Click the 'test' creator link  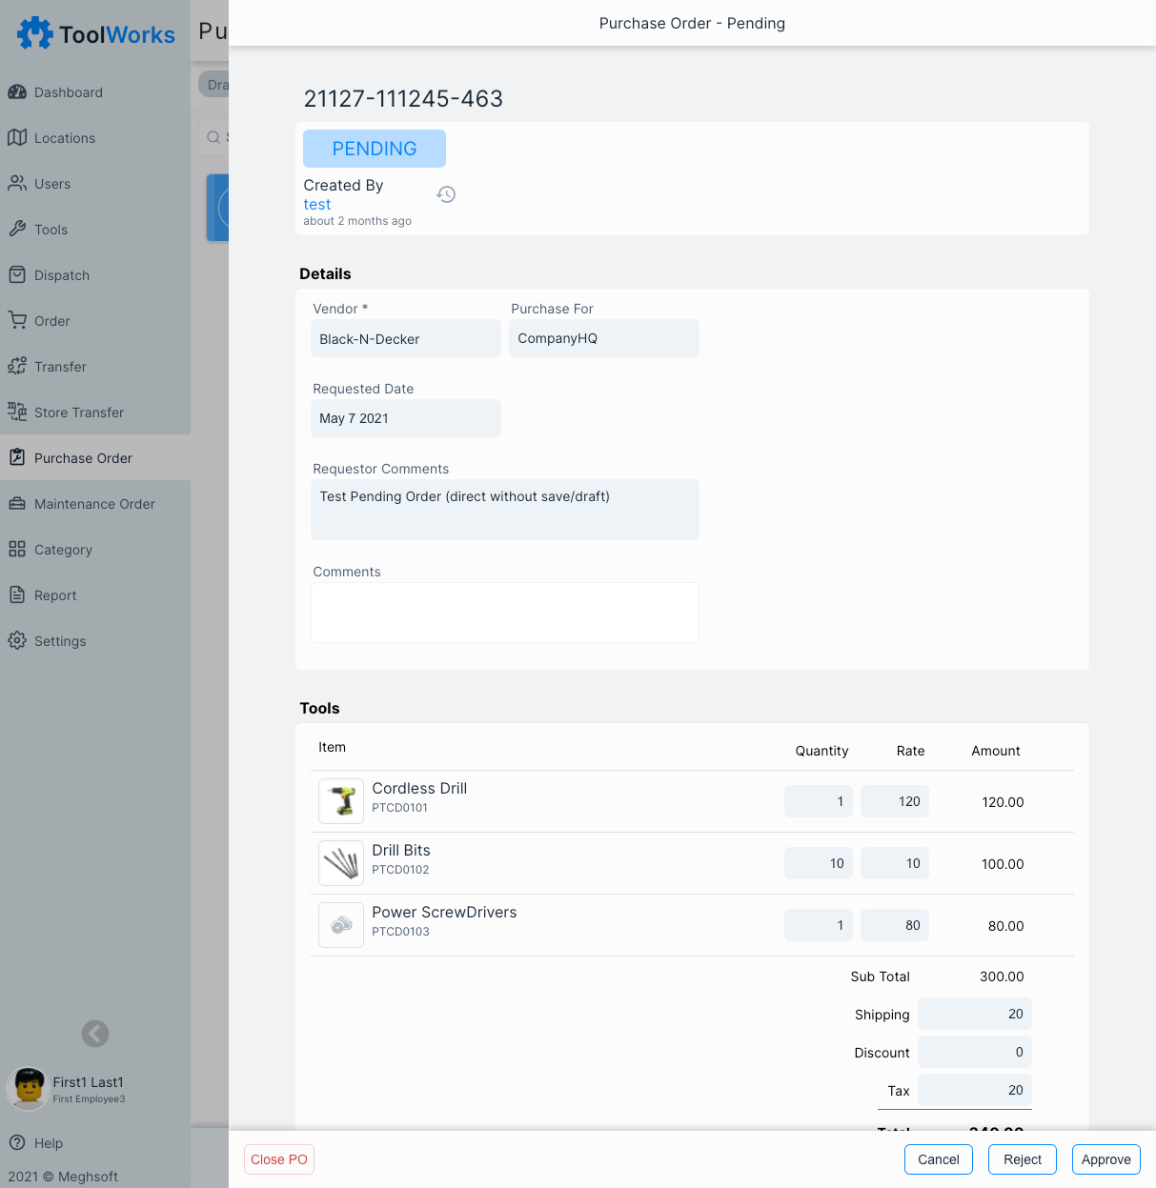click(x=317, y=205)
